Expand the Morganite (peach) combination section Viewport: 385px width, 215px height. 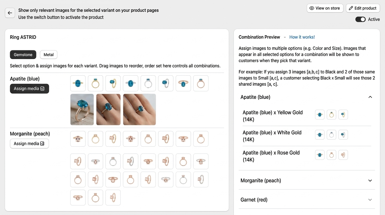click(x=370, y=181)
